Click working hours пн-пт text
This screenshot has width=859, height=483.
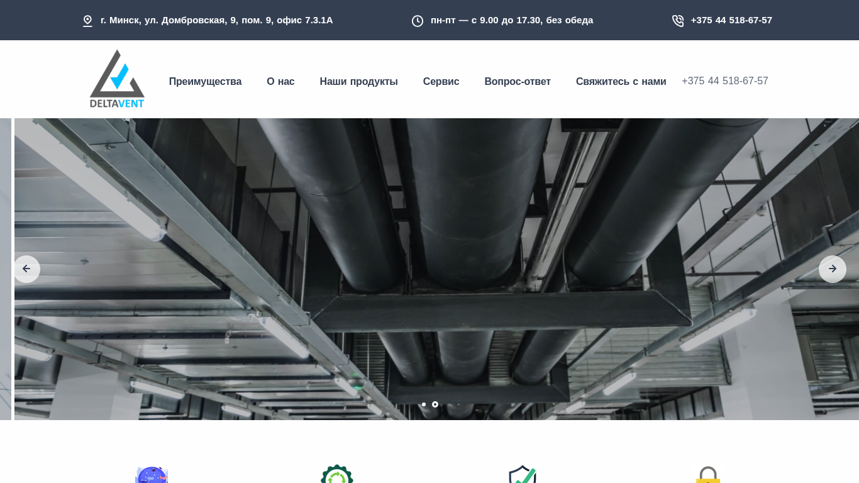[x=512, y=20]
